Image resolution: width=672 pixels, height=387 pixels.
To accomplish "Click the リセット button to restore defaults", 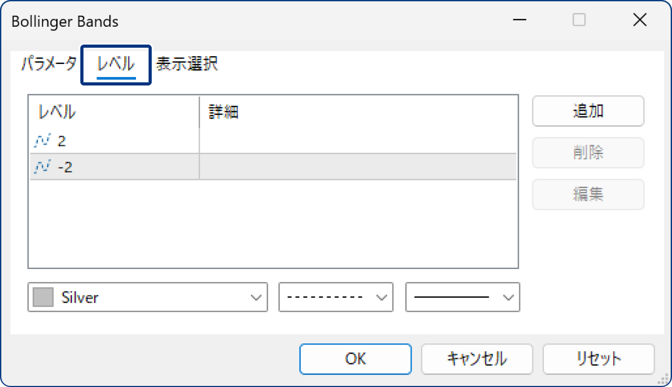I will pos(598,359).
